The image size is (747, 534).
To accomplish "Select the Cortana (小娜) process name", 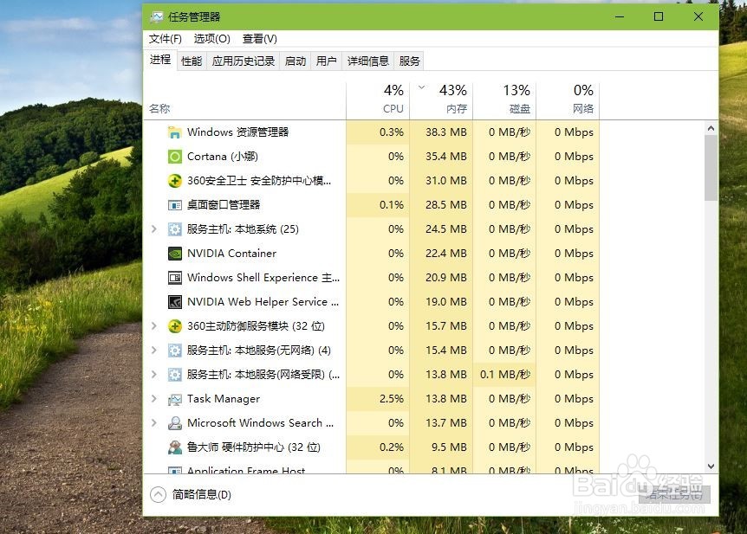I will pyautogui.click(x=223, y=157).
